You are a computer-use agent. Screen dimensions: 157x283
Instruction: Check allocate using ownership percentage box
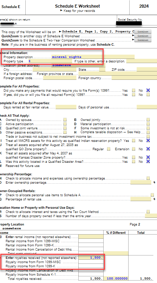pyautogui.click(x=148, y=178)
